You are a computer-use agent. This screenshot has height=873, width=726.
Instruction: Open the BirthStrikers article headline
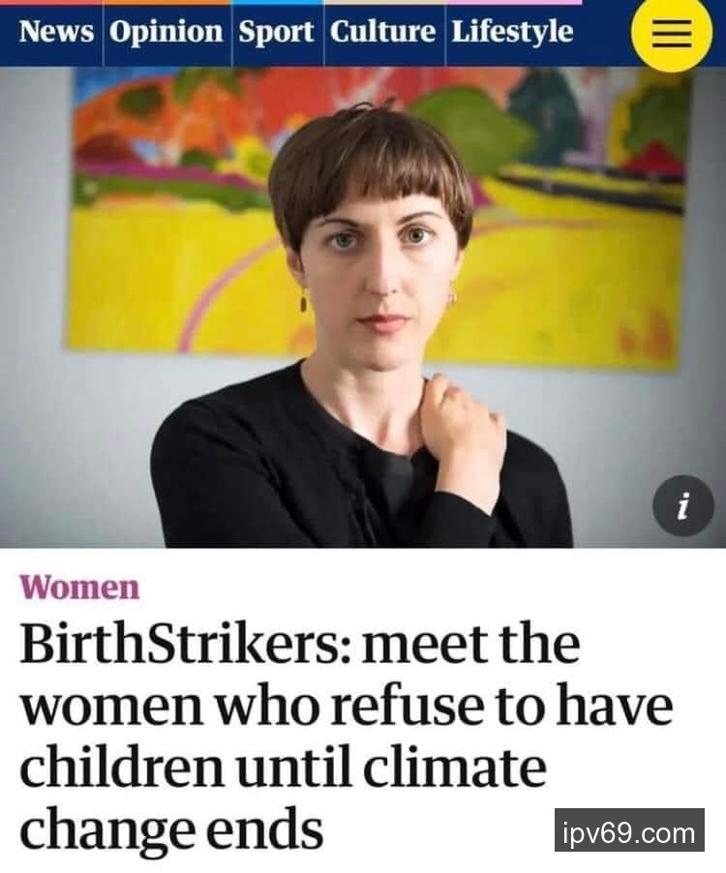point(346,737)
